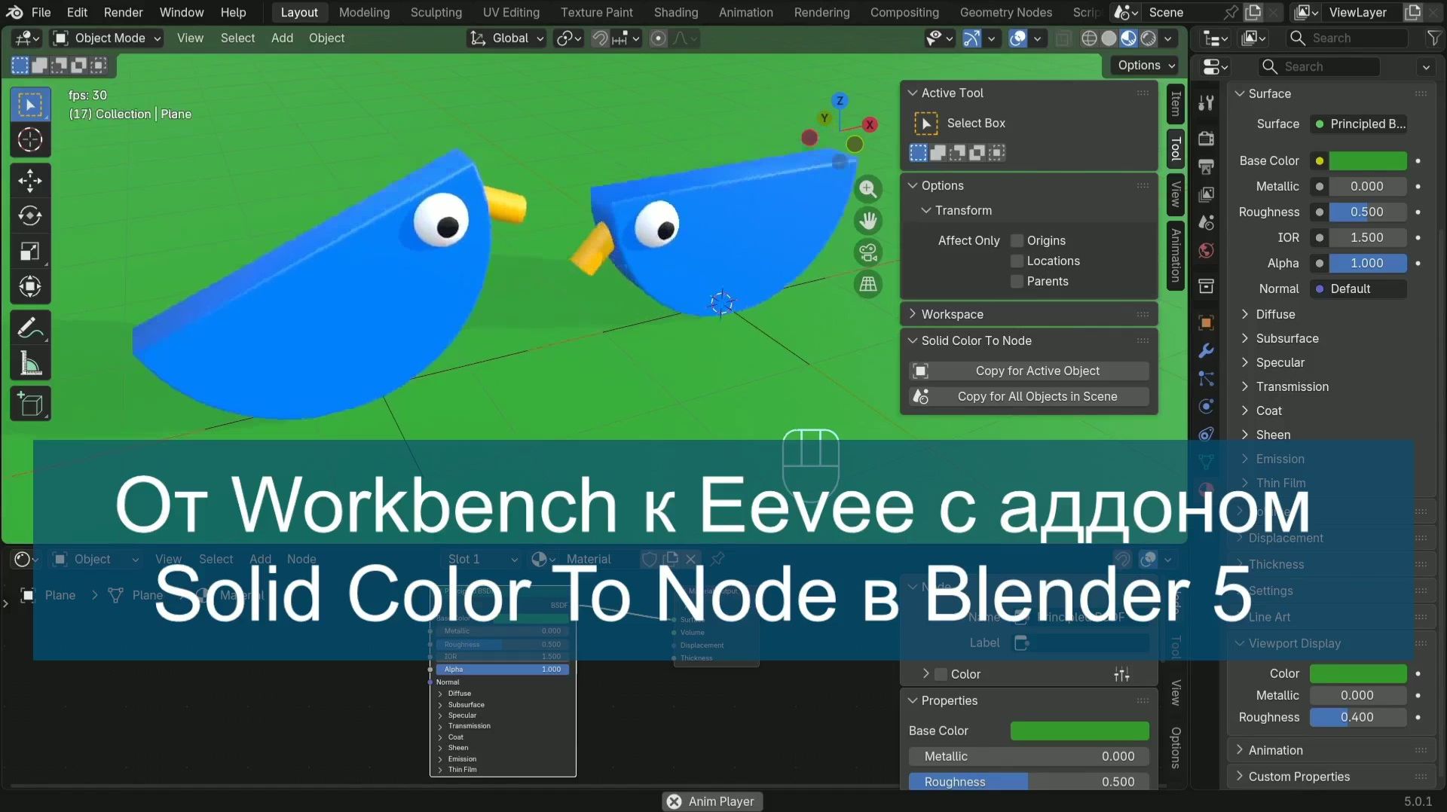
Task: Click Copy for Active Object button
Action: pyautogui.click(x=1029, y=371)
